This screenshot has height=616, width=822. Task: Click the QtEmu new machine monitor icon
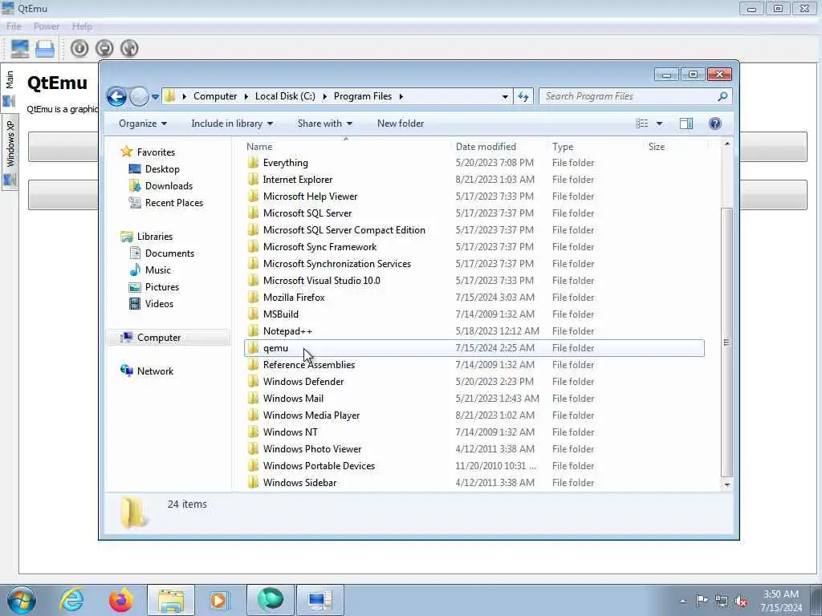click(x=20, y=49)
